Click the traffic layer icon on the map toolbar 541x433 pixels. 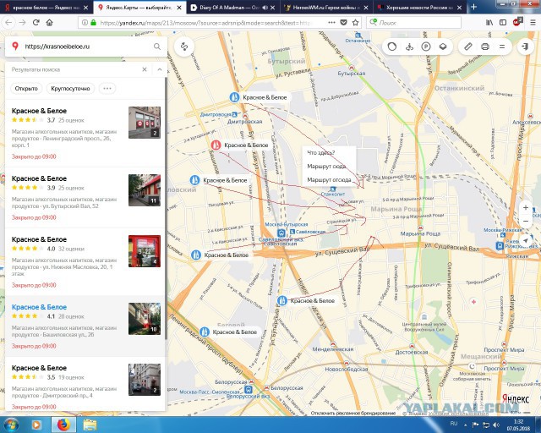(392, 47)
